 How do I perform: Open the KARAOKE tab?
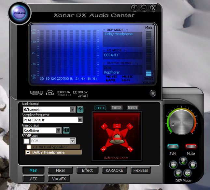[114, 170]
